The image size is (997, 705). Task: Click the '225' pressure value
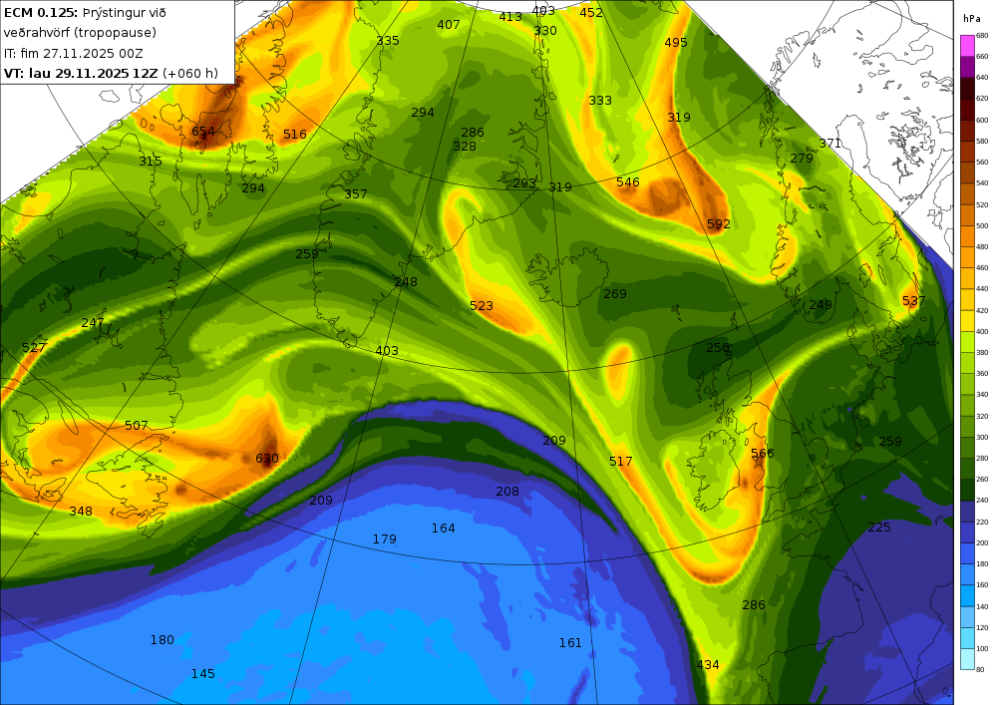point(879,528)
